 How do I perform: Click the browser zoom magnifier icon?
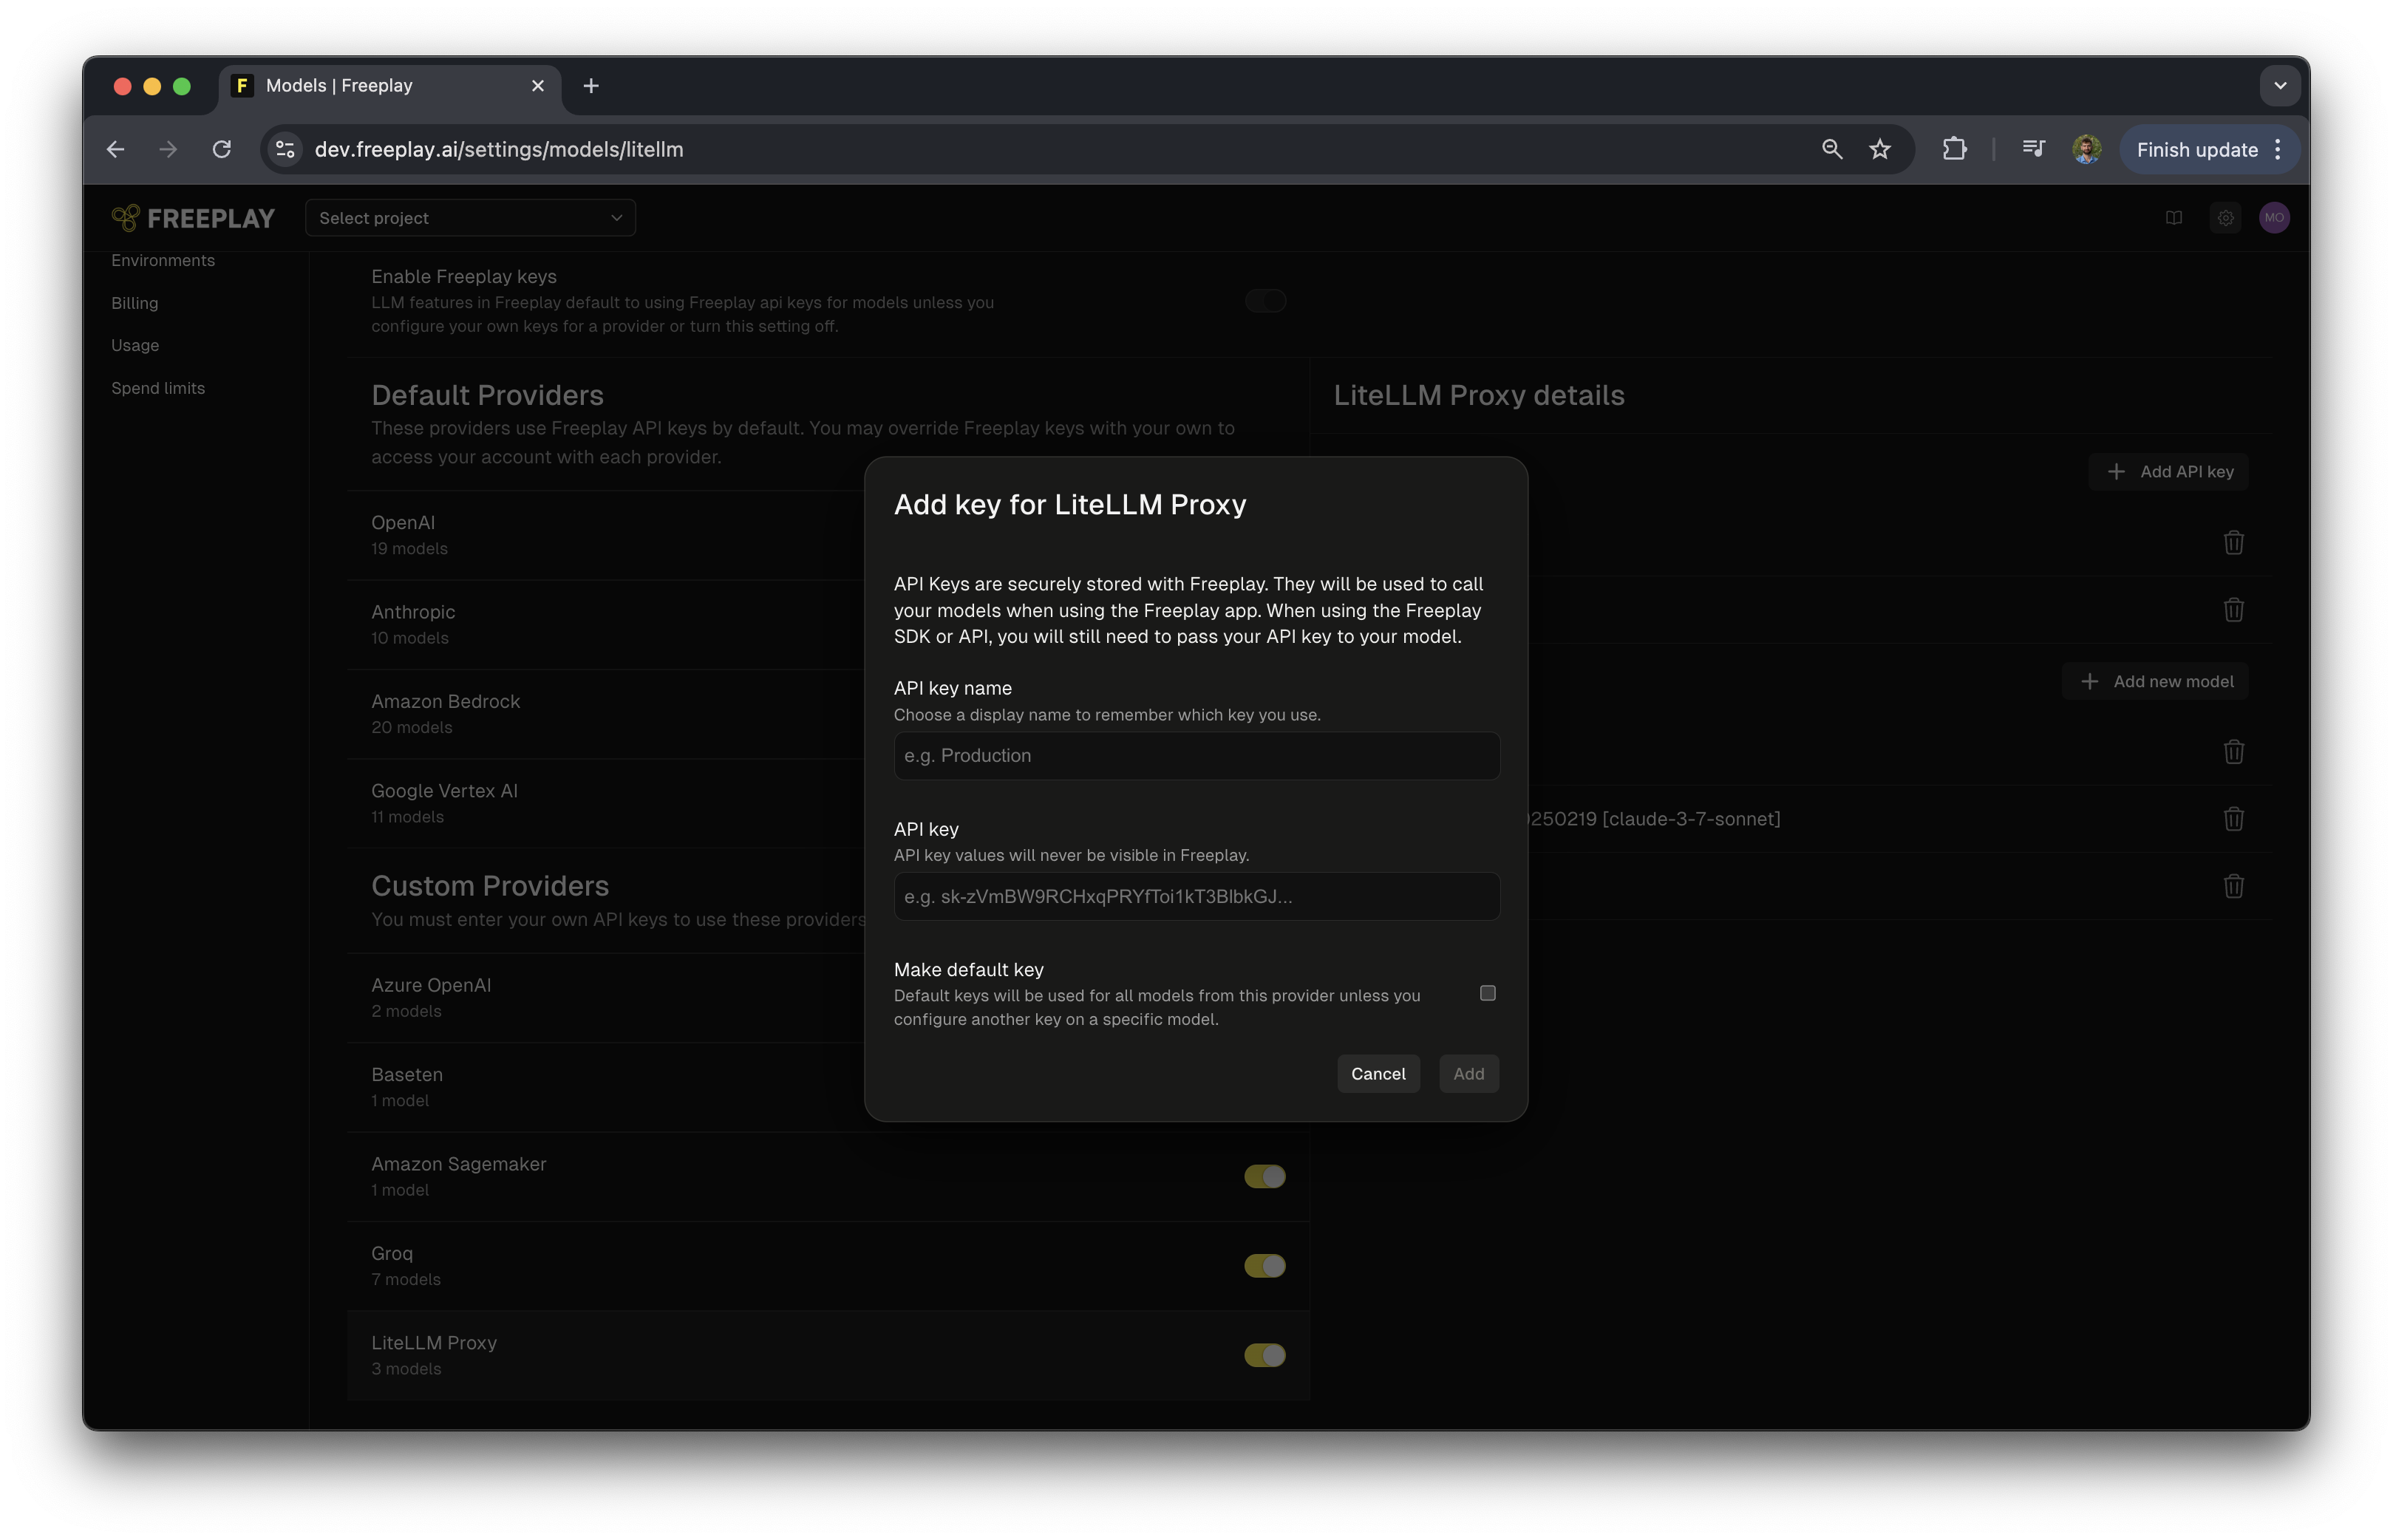1831,149
